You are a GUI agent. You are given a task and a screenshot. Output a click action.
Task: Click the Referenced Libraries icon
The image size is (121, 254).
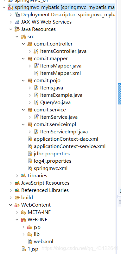pyautogui.click(x=17, y=190)
